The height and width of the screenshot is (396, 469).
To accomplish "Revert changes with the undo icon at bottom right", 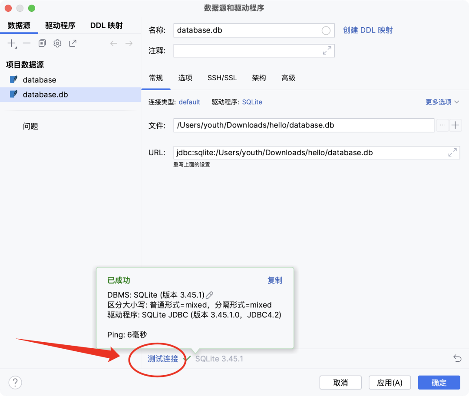I will tap(457, 358).
